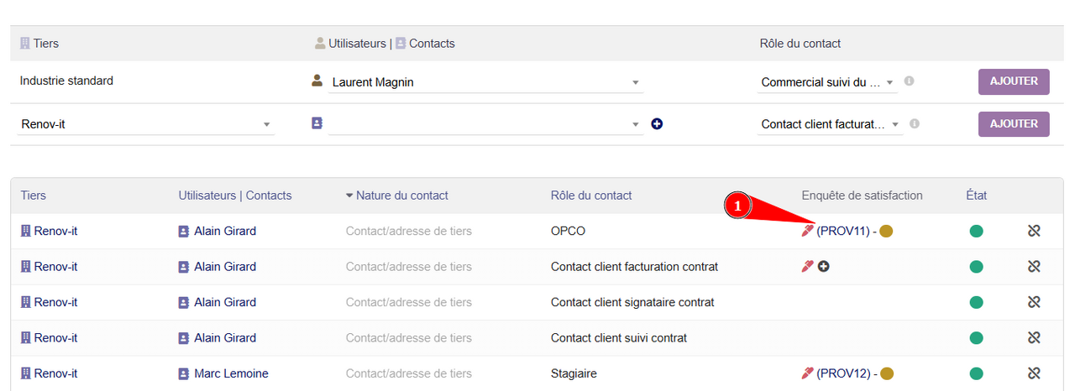Click the plus icon to add a new contact

coord(657,124)
